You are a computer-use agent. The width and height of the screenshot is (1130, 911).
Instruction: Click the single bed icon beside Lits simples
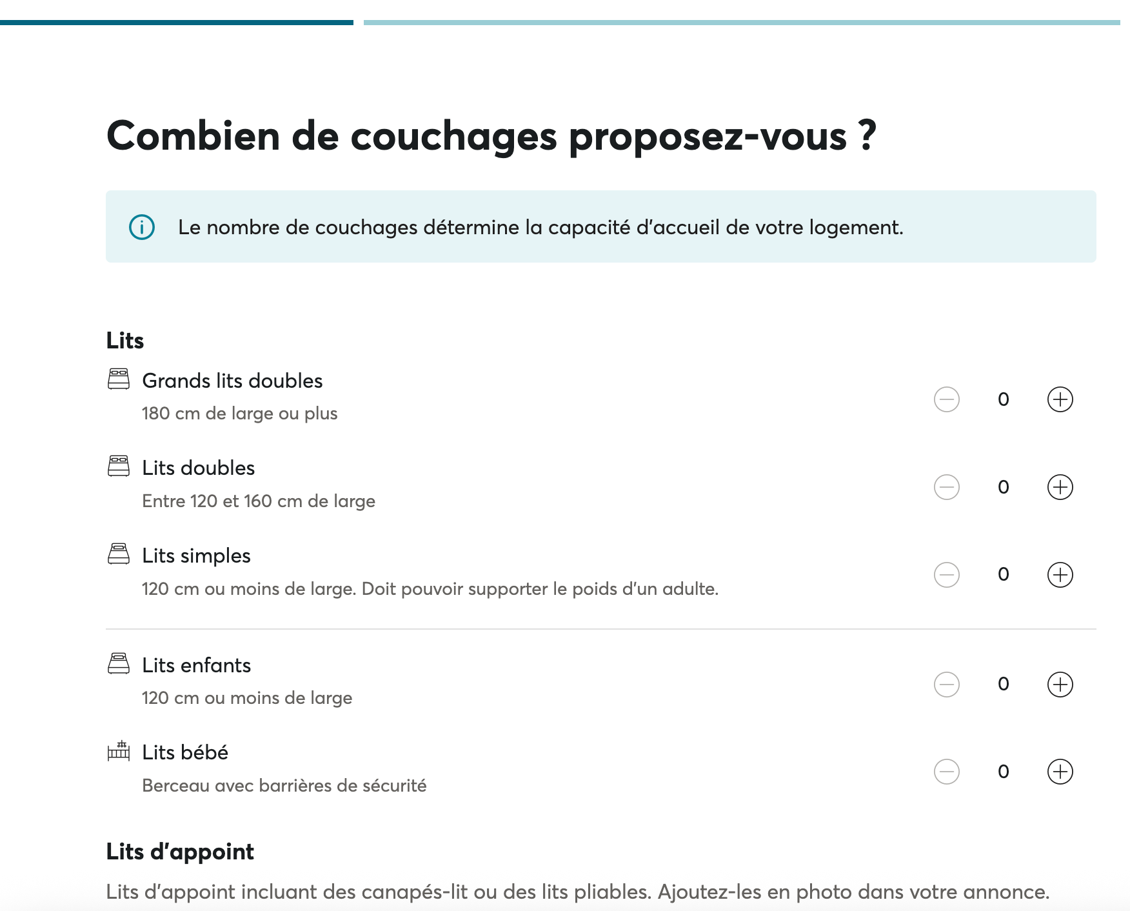[x=119, y=552]
